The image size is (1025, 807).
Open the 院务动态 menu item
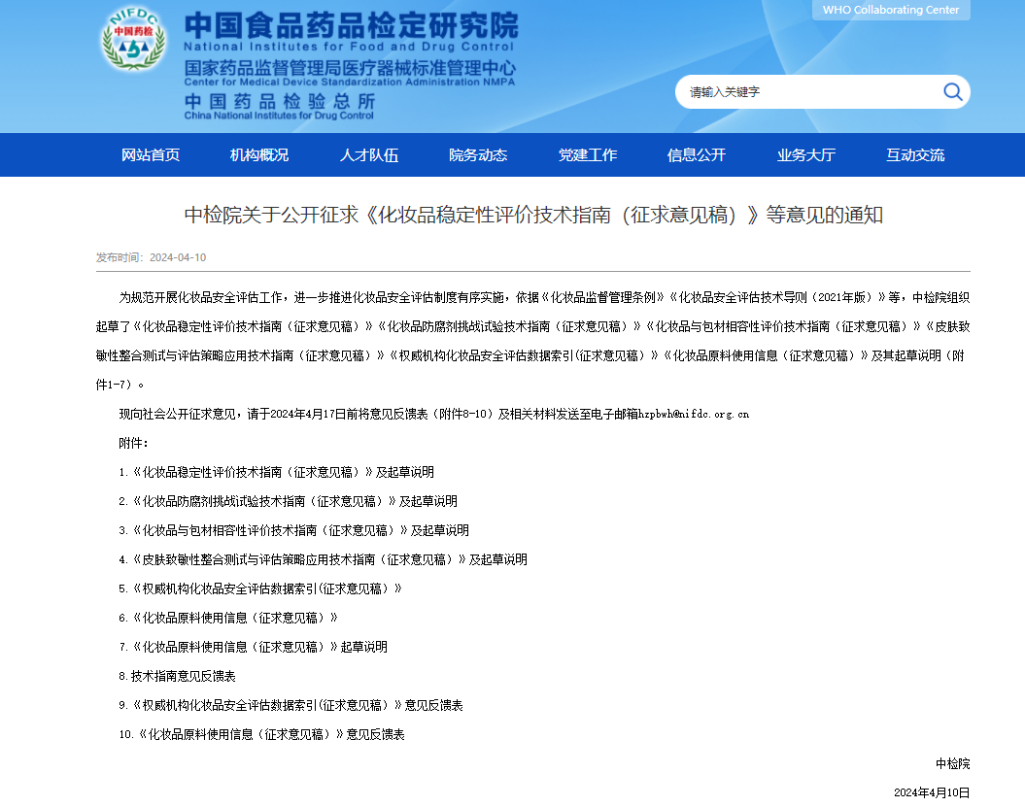click(478, 154)
